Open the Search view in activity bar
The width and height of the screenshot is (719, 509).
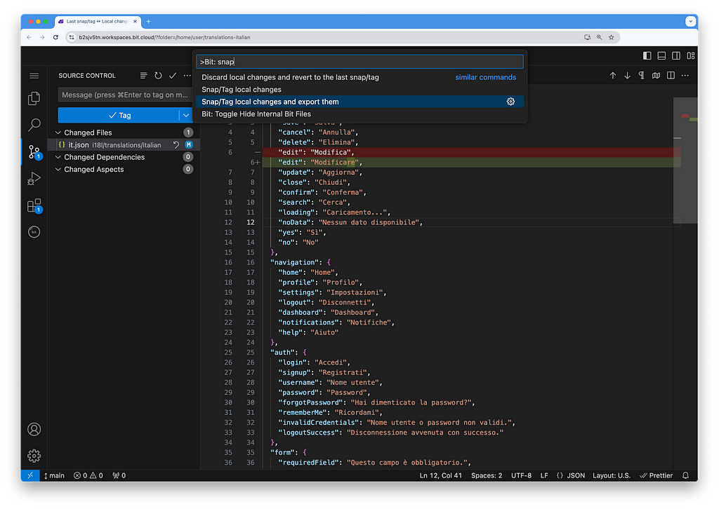click(34, 125)
